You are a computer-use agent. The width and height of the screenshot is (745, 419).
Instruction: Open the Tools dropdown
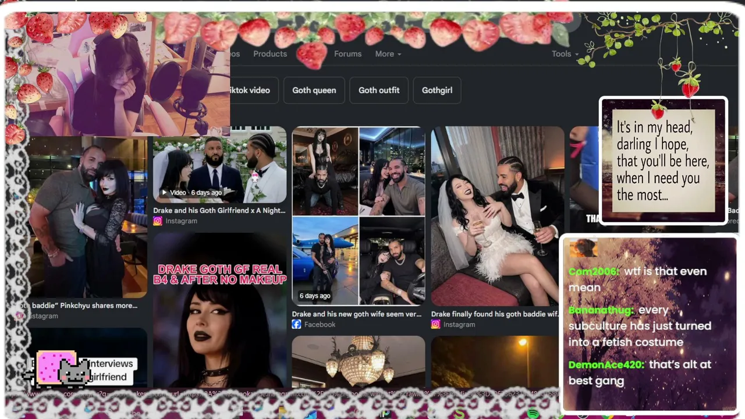point(565,54)
